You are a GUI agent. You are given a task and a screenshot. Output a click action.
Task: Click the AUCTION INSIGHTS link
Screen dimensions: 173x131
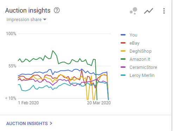pyautogui.click(x=27, y=123)
